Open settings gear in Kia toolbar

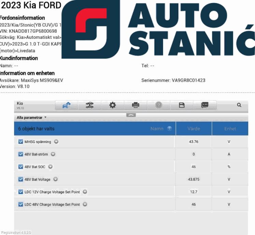tap(113, 105)
